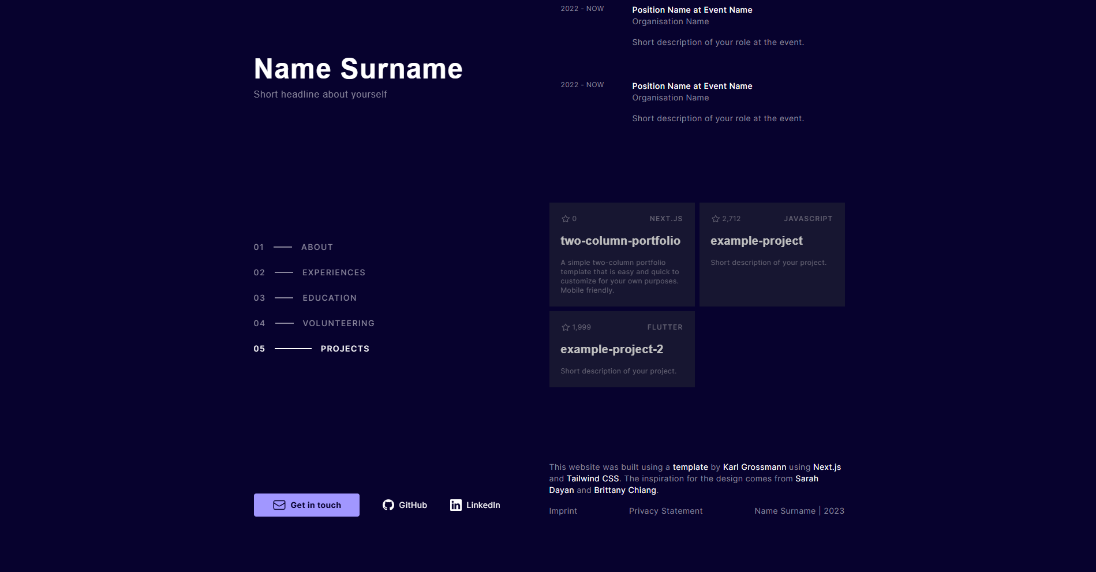Follow the Karl Grossmann link

754,467
